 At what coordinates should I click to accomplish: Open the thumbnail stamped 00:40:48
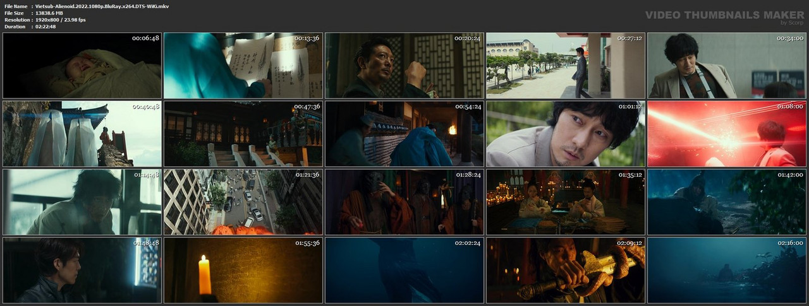pyautogui.click(x=82, y=134)
